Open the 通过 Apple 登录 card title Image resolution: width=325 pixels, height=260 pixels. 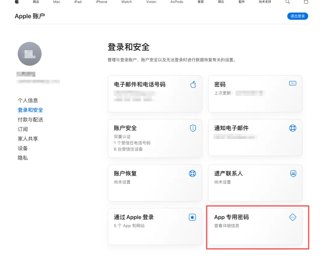(x=134, y=217)
